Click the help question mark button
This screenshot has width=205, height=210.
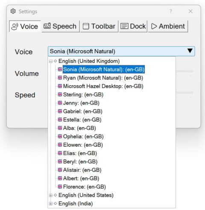pos(171,11)
